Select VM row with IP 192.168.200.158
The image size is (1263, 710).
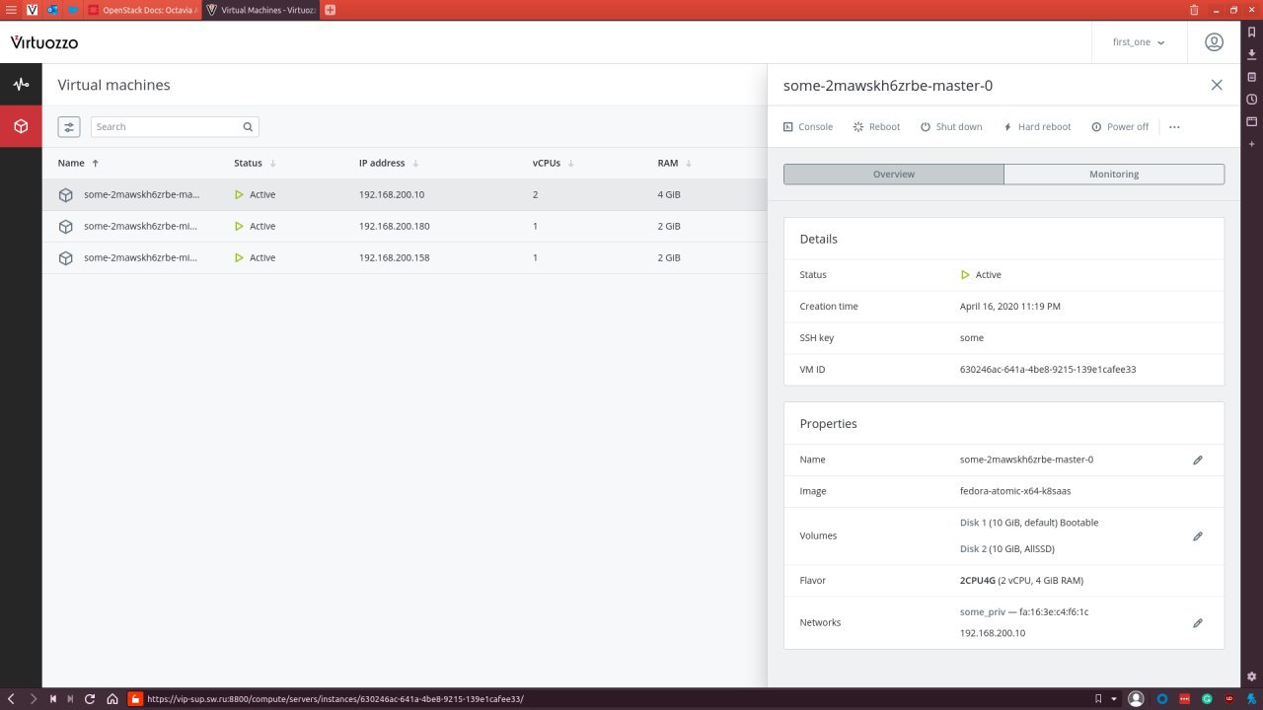pyautogui.click(x=405, y=257)
